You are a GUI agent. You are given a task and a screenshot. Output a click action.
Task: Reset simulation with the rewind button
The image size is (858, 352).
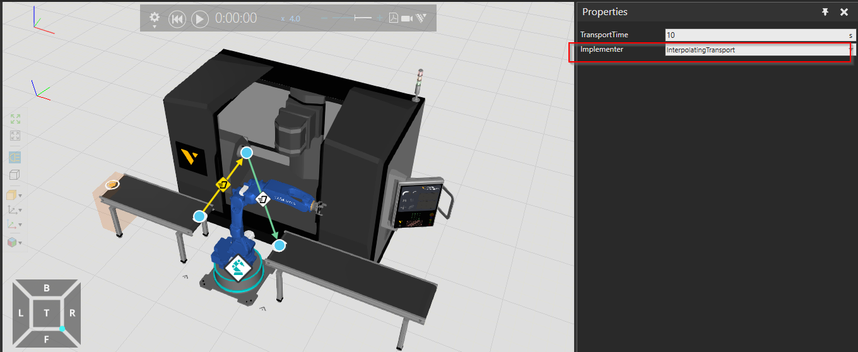[x=177, y=19]
